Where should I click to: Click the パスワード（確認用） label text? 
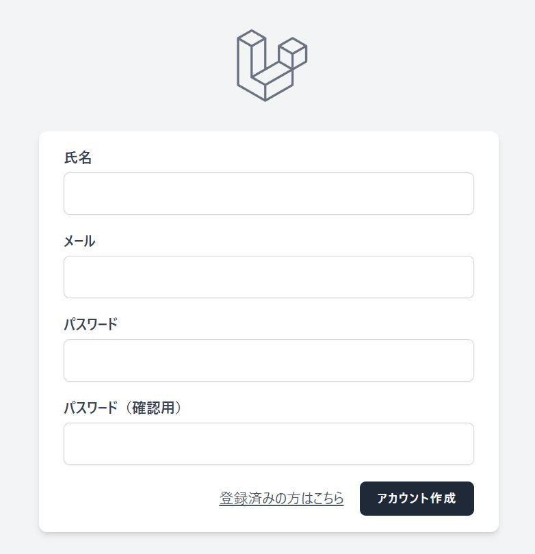(125, 408)
